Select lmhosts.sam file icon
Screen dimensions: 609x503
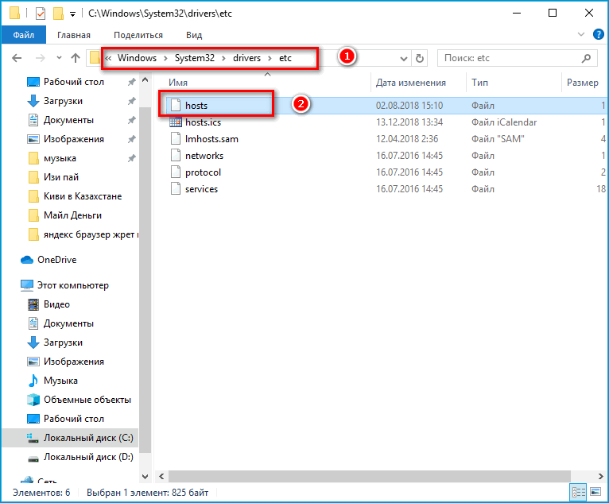coord(176,138)
